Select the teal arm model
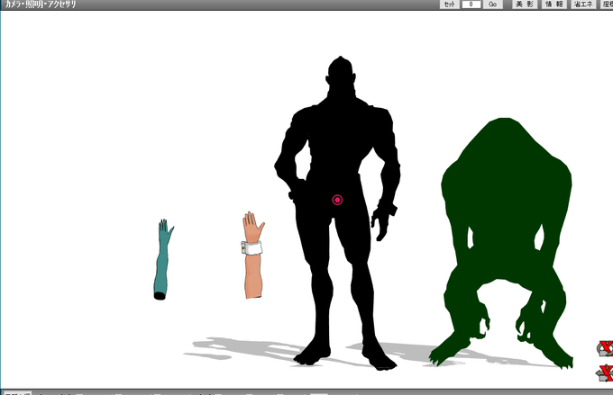This screenshot has height=395, width=613. coord(162,259)
